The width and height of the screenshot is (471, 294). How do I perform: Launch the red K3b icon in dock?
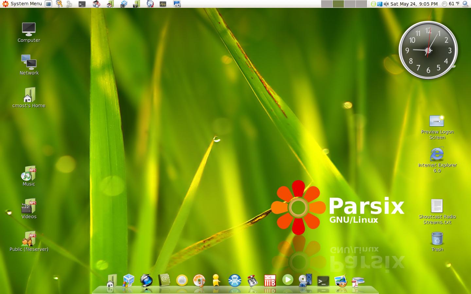point(270,280)
